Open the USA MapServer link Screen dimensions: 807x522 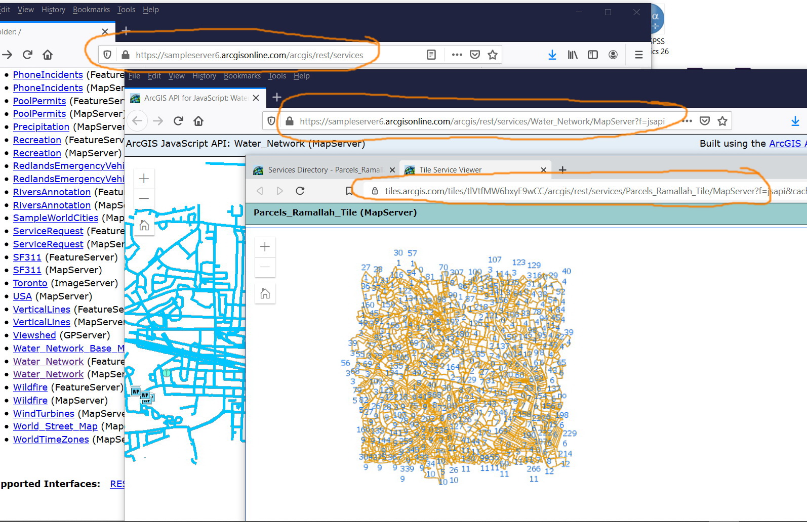[x=22, y=296]
